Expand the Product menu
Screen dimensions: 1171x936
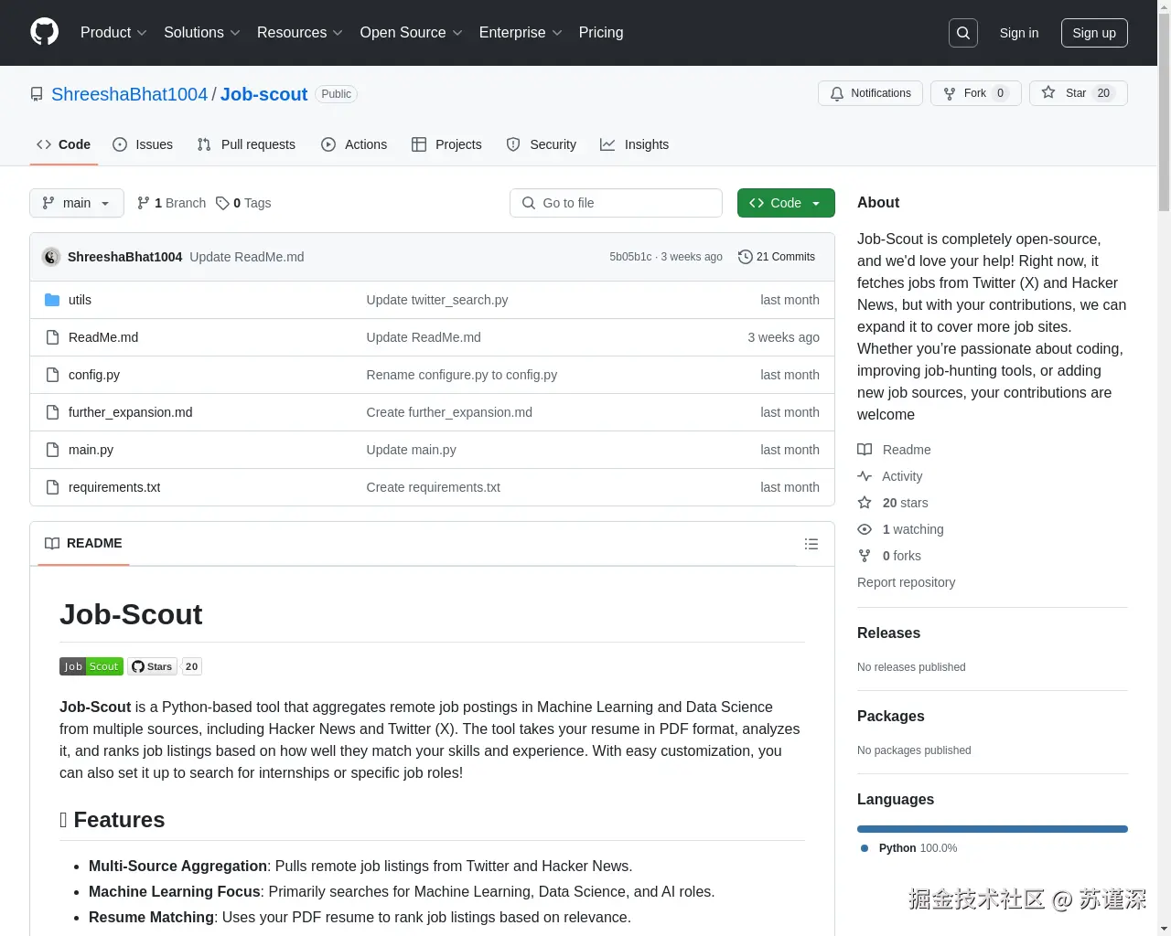[113, 33]
